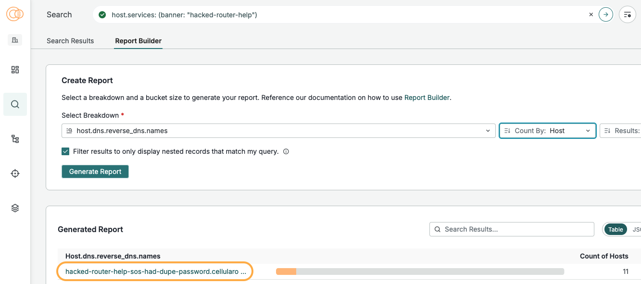This screenshot has width=641, height=284.
Task: Open the organization building icon in sidebar
Action: (x=15, y=40)
